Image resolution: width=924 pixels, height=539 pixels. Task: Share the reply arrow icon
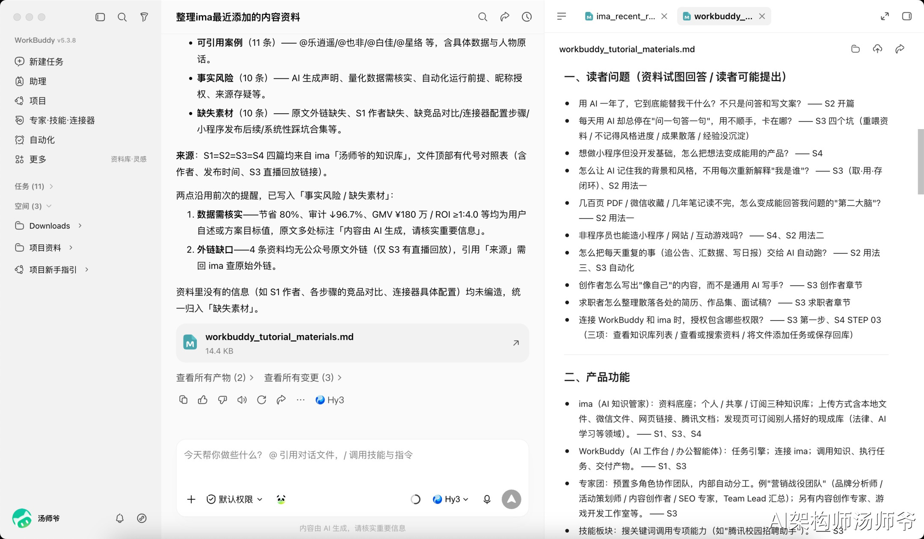tap(281, 400)
